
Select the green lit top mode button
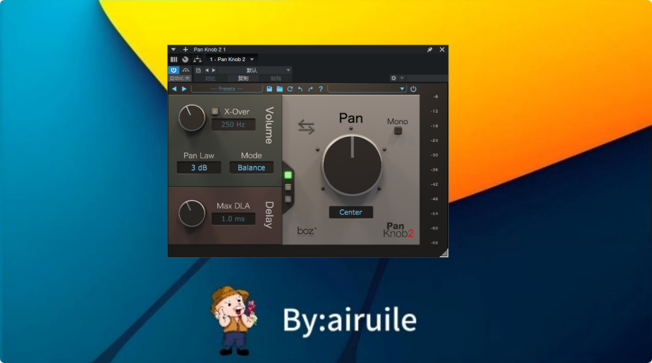[288, 175]
